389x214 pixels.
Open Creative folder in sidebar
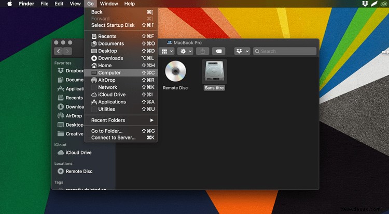pyautogui.click(x=71, y=134)
